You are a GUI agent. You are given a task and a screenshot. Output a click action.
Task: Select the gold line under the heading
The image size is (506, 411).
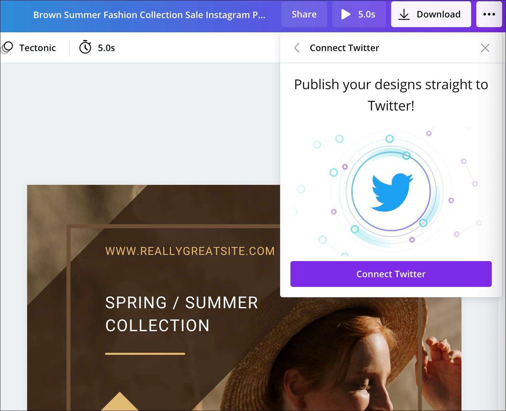click(145, 353)
